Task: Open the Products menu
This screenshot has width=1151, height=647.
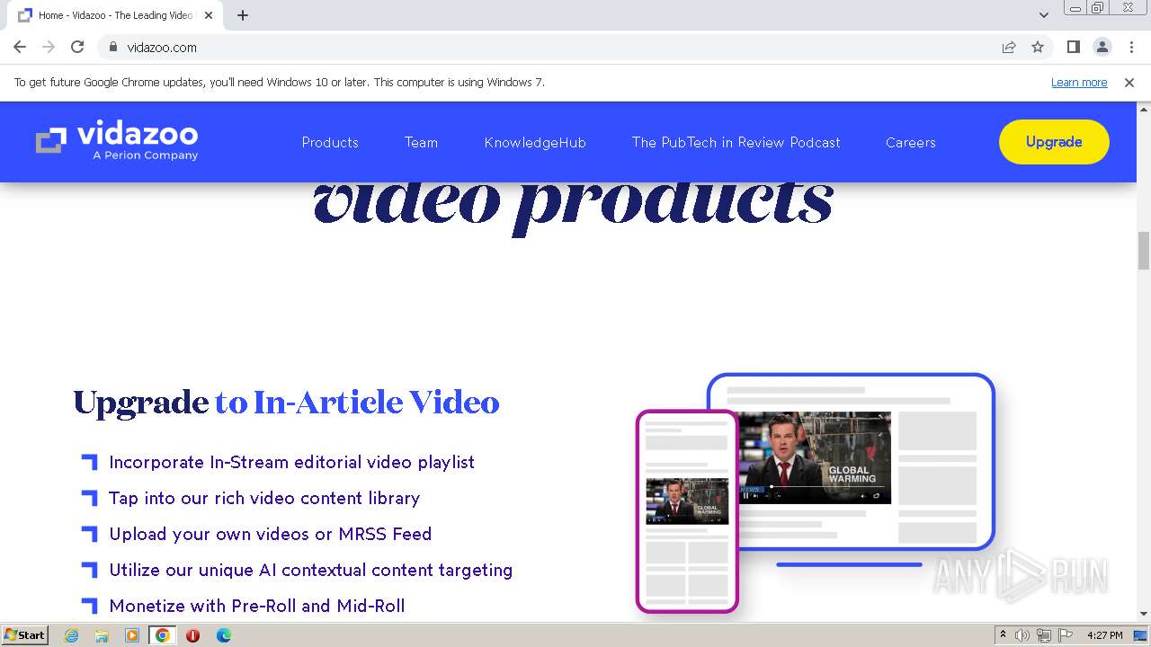Action: point(330,142)
